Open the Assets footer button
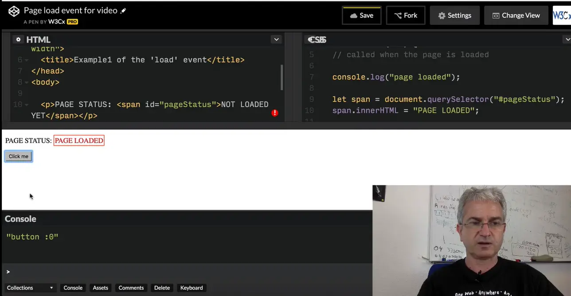Screen dimensions: 571x296 (x=100, y=288)
